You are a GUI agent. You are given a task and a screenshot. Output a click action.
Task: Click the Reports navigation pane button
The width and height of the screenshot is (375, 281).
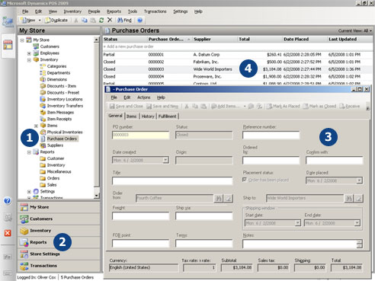[59, 242]
